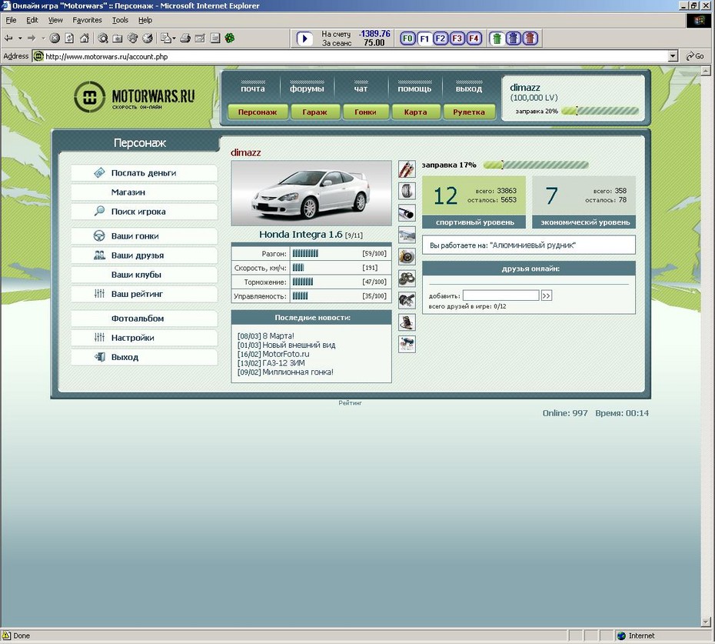
Task: Switch to the Гараж tab
Action: (314, 112)
